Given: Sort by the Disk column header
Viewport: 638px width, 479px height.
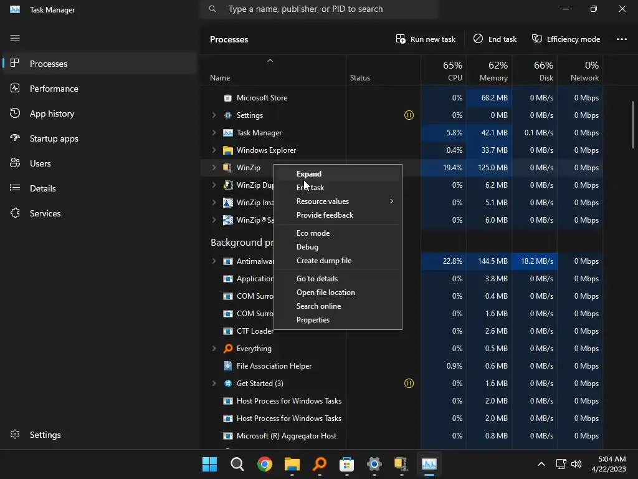Looking at the screenshot, I should point(535,70).
